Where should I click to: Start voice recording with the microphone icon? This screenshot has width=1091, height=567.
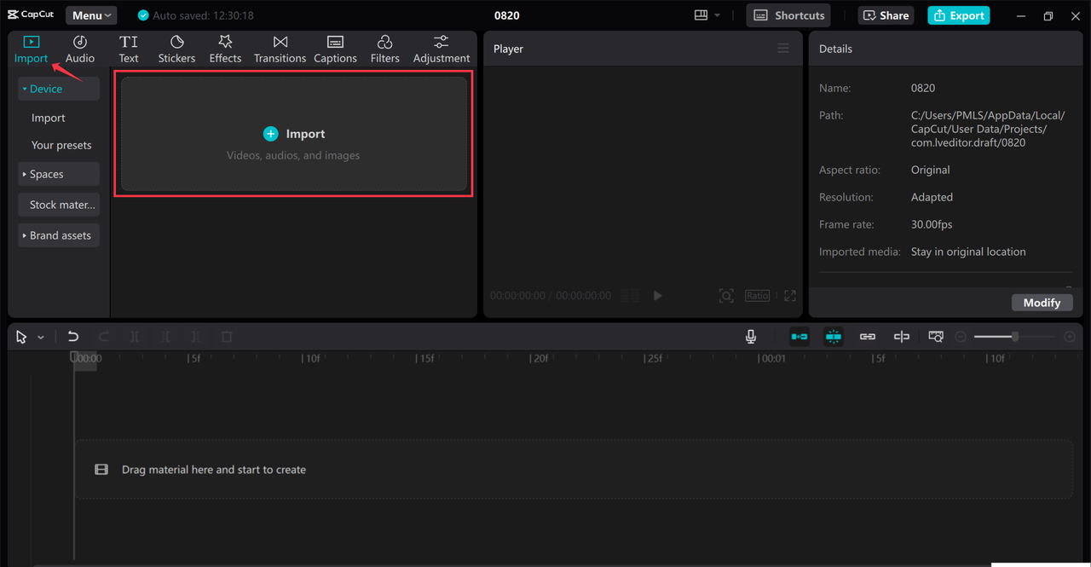(751, 337)
